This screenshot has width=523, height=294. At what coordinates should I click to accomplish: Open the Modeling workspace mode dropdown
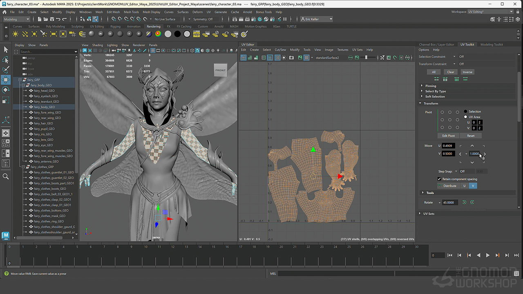pos(16,19)
